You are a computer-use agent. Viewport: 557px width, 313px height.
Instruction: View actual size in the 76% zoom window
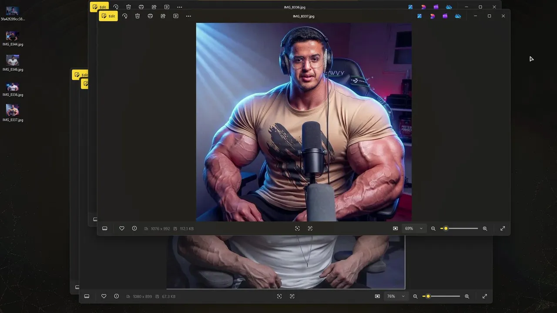292,296
